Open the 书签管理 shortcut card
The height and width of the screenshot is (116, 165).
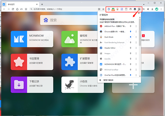tap(32, 62)
